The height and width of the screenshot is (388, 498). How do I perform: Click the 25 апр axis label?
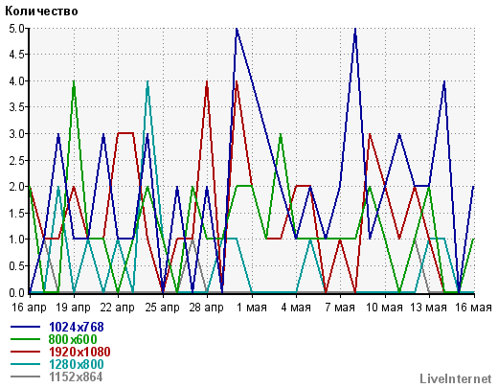coord(162,308)
